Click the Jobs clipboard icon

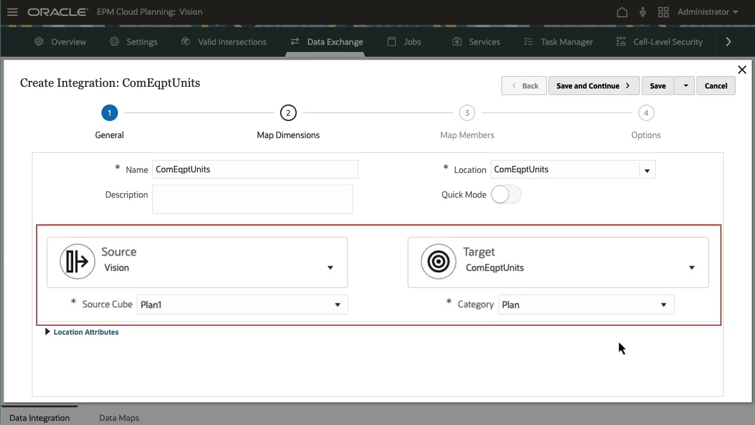coord(392,41)
